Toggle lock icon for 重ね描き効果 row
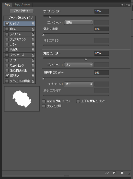The height and width of the screenshot is (179, 133). (x=33, y=71)
